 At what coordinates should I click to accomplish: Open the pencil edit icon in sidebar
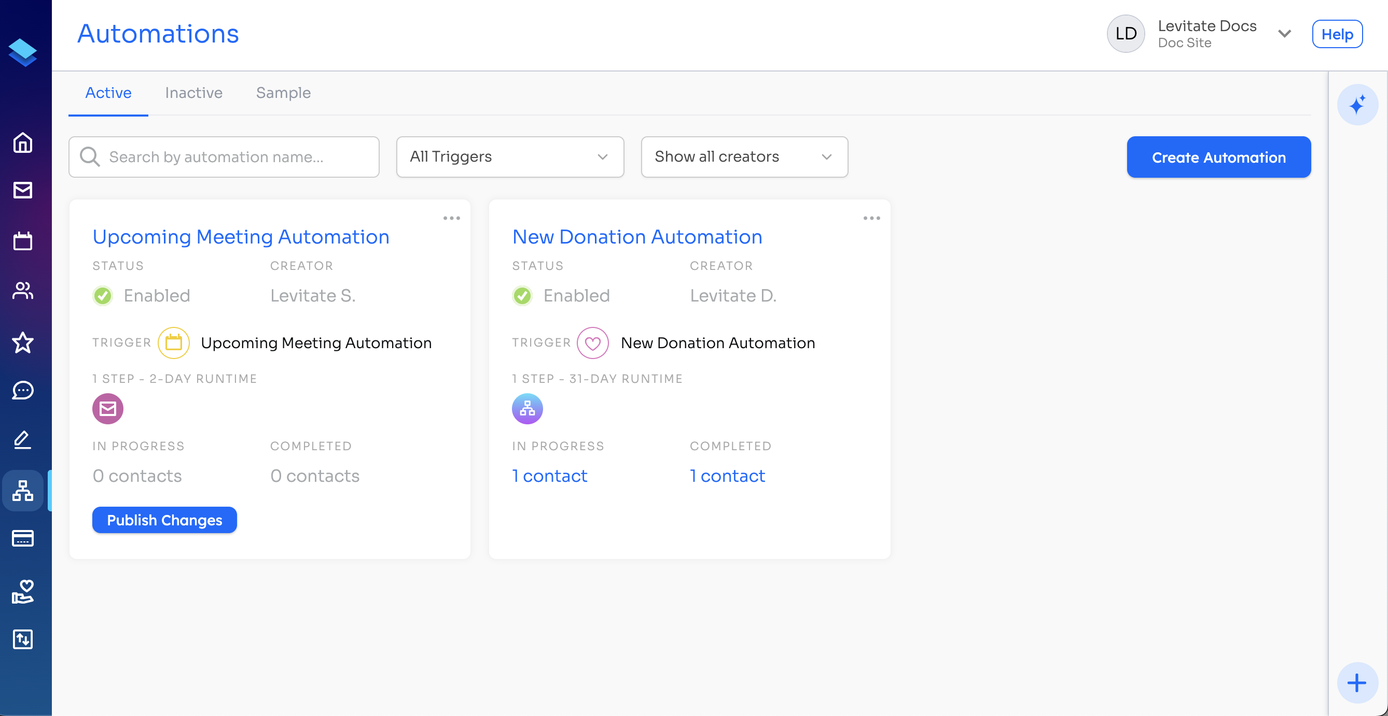click(23, 440)
